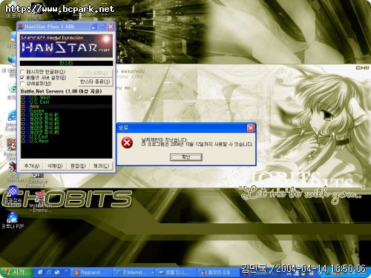Click the red error icon in the dialog
Screen dimensions: 371x278
coord(127,143)
